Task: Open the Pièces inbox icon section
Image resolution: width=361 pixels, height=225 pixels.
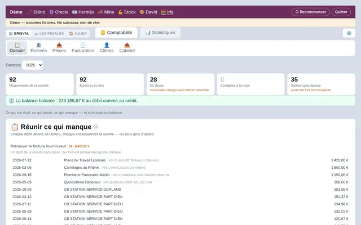Action: 59,48
